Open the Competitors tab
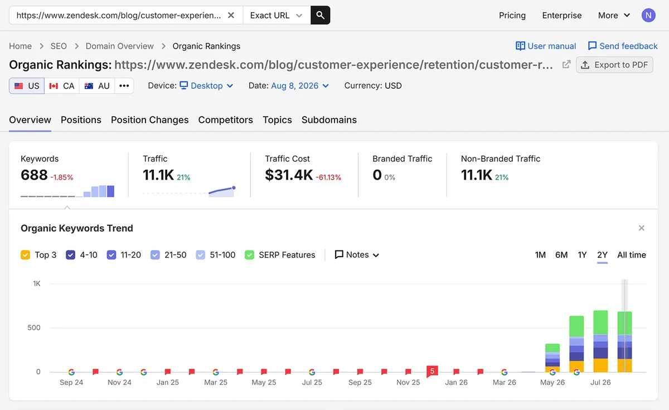Image resolution: width=669 pixels, height=410 pixels. 226,120
